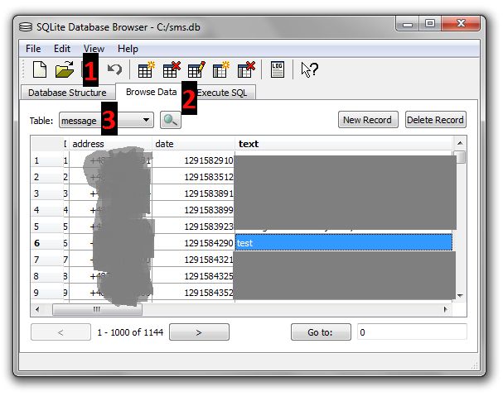
Task: Click vertical scrollbar down arrow
Action: coord(460,295)
